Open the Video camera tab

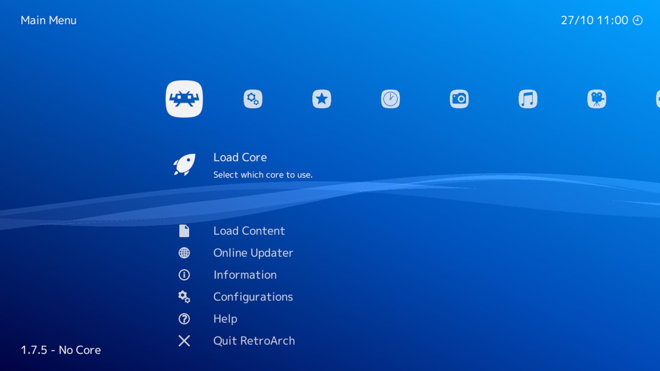click(x=597, y=99)
